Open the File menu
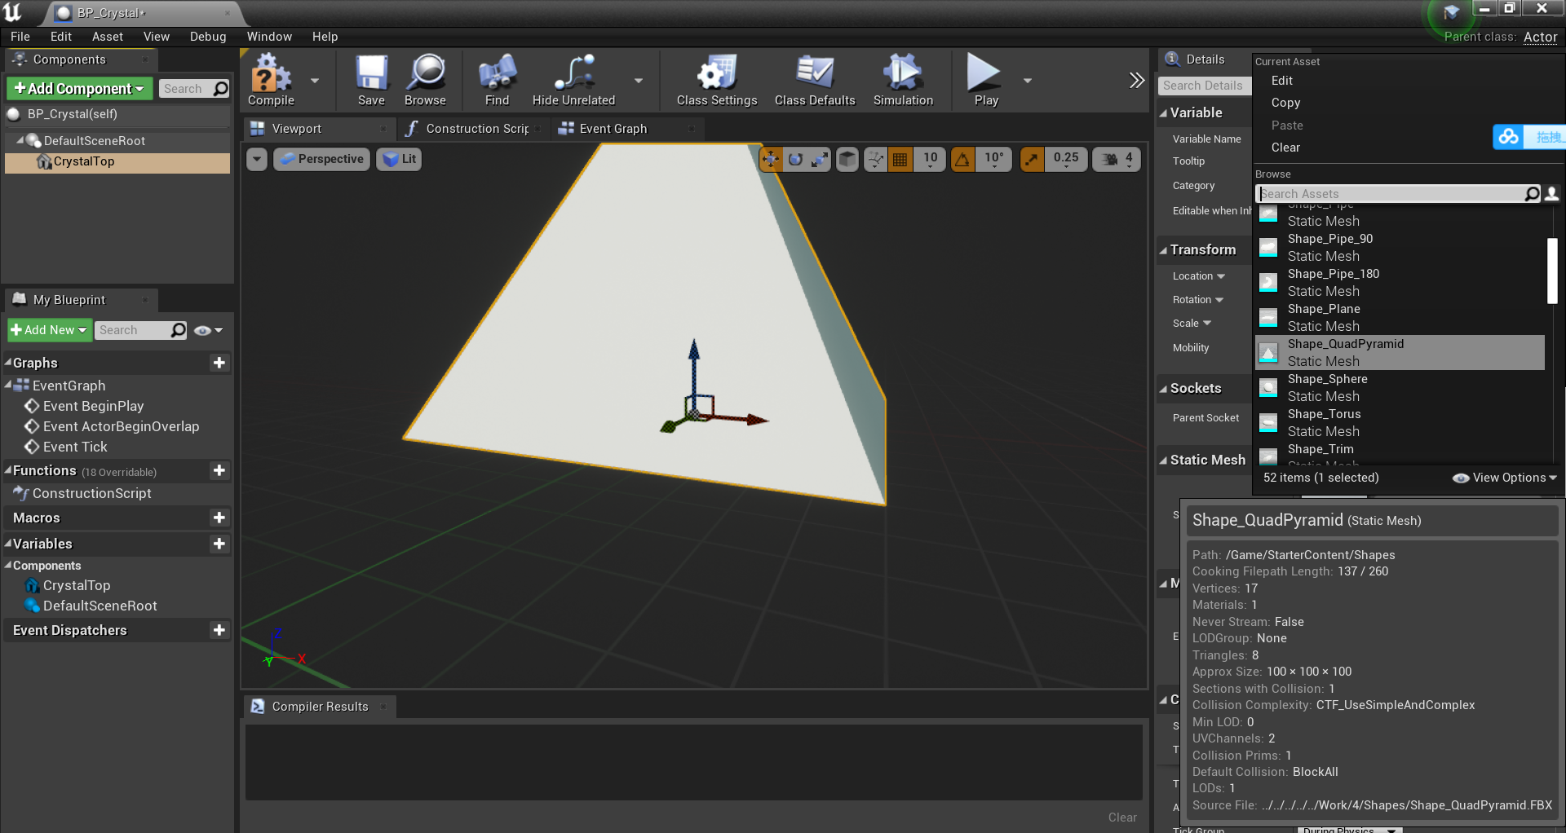1566x833 pixels. pyautogui.click(x=20, y=37)
